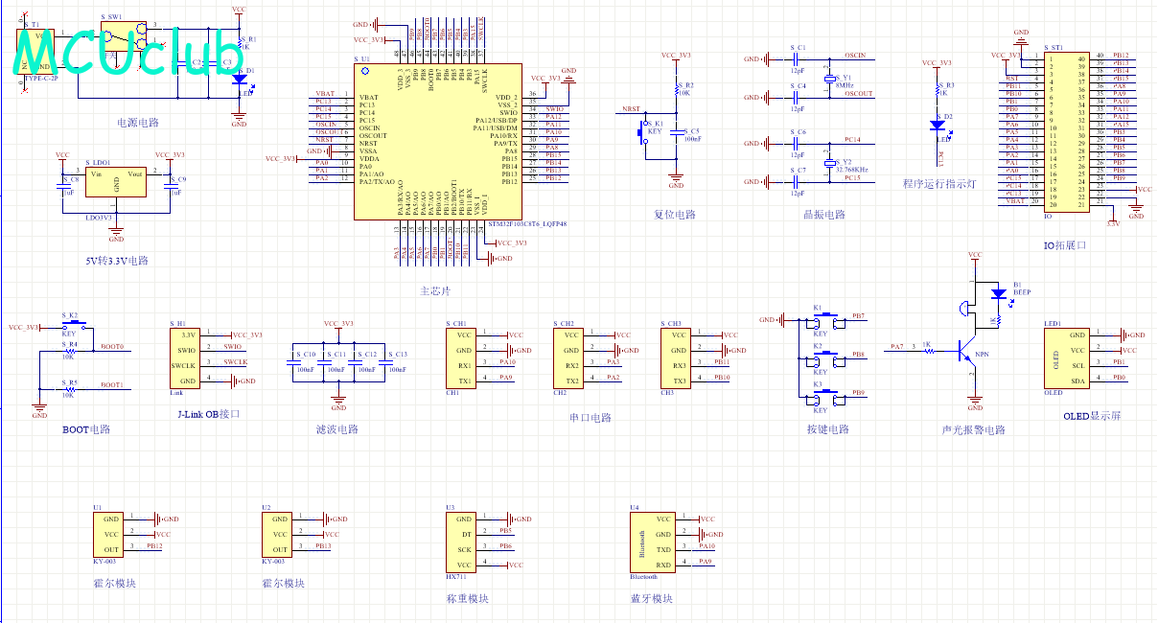Click the '程序运行指示灯' section label

click(x=939, y=184)
